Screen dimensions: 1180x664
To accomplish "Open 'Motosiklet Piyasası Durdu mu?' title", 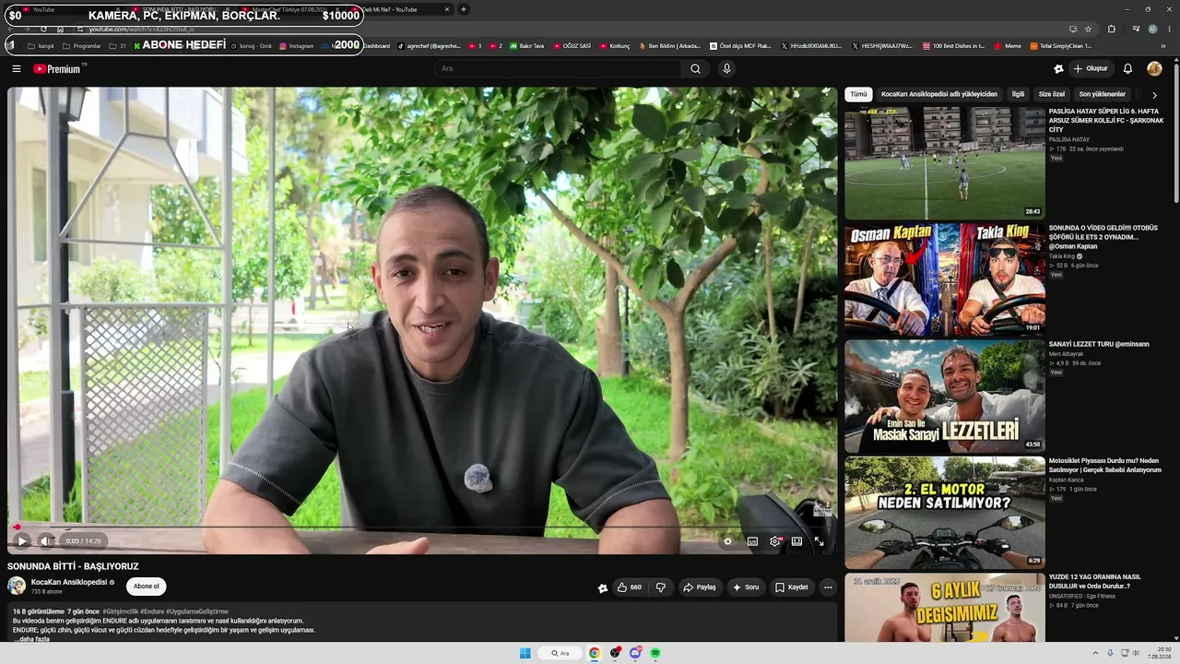I will pos(1105,466).
